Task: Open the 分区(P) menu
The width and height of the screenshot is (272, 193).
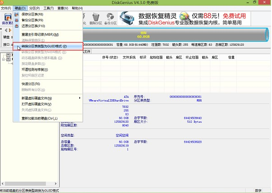Action: pyautogui.click(x=34, y=8)
